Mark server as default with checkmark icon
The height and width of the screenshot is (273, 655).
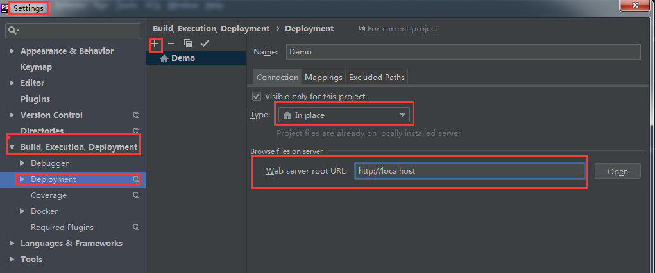point(205,44)
